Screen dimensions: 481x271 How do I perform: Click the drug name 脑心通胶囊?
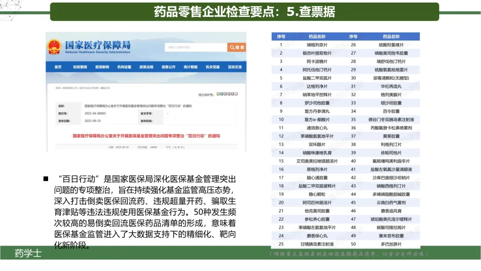click(317, 177)
